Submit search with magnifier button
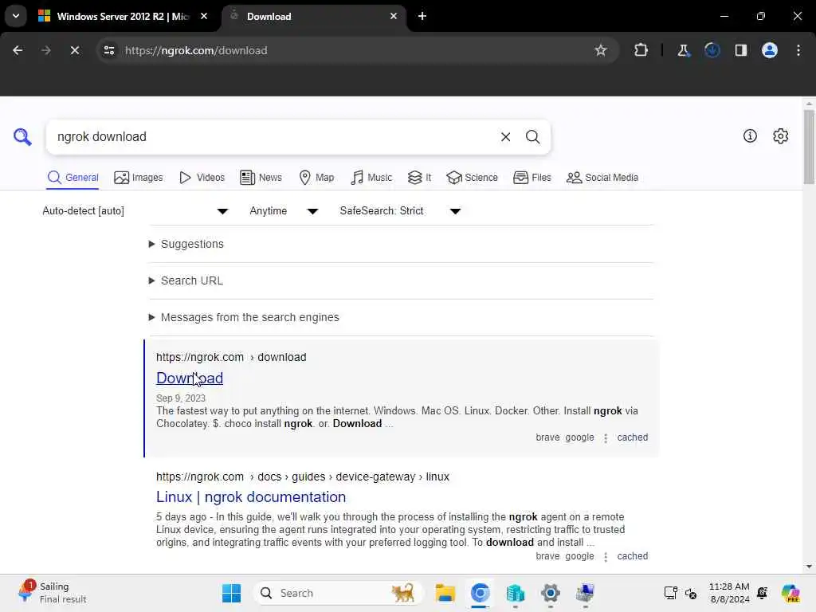The image size is (816, 612). click(x=532, y=137)
